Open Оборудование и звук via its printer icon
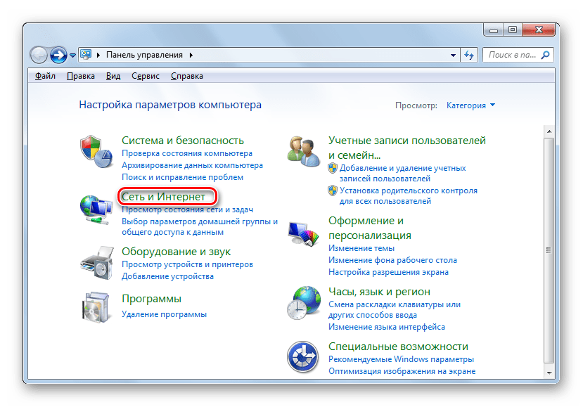The height and width of the screenshot is (407, 583). tap(96, 264)
